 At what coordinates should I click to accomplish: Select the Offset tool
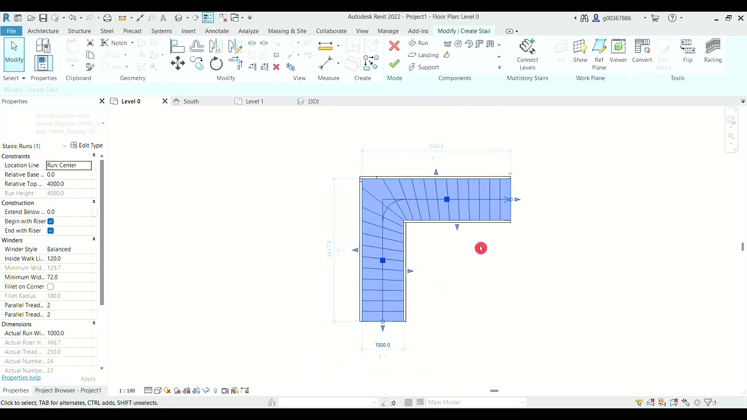tap(197, 46)
